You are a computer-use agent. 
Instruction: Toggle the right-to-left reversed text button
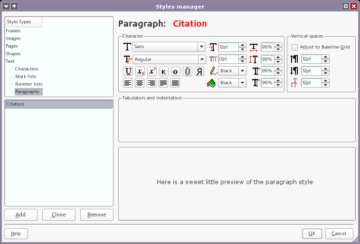click(x=199, y=71)
